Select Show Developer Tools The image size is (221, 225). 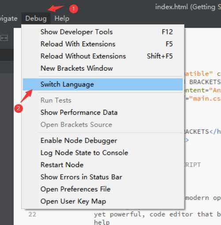(x=103, y=32)
